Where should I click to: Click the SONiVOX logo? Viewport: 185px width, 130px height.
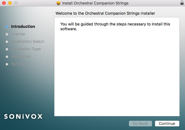tap(23, 117)
